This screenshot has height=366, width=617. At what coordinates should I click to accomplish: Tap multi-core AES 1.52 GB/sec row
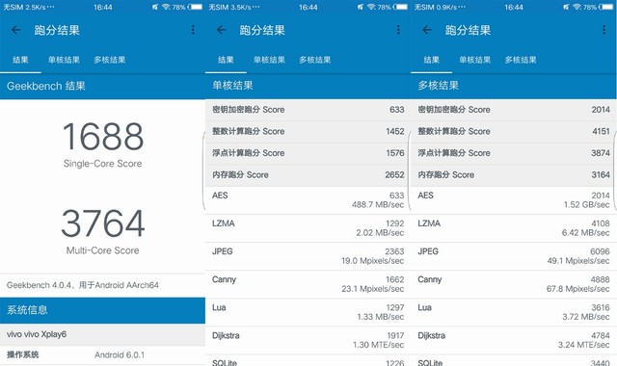tap(514, 200)
